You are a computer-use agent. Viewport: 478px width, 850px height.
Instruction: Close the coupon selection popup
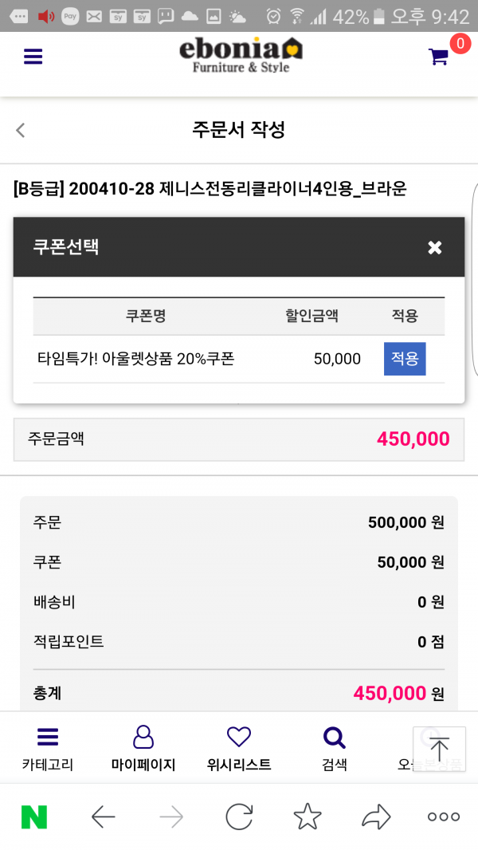[x=434, y=247]
